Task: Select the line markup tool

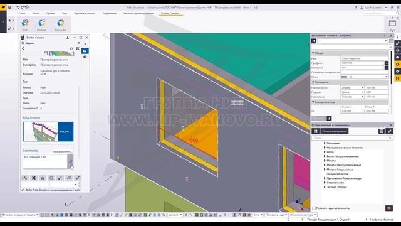Action: [x=78, y=178]
